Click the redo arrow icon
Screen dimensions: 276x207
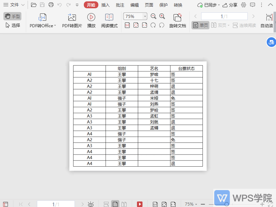coord(68,5)
